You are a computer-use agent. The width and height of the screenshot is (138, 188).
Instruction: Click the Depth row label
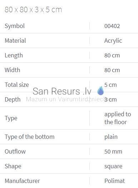point(13,100)
